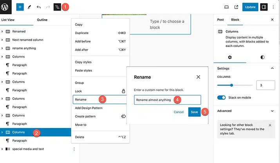Switch to the Post tab
This screenshot has width=280, height=163.
pyautogui.click(x=220, y=20)
